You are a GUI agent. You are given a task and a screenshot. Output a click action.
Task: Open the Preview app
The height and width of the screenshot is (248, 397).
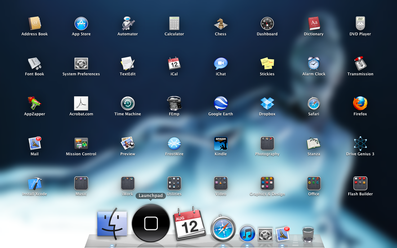pos(128,144)
